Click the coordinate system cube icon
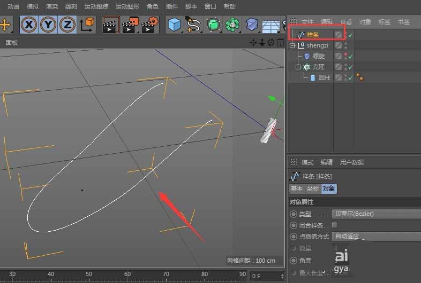The height and width of the screenshot is (283, 421). tap(87, 25)
